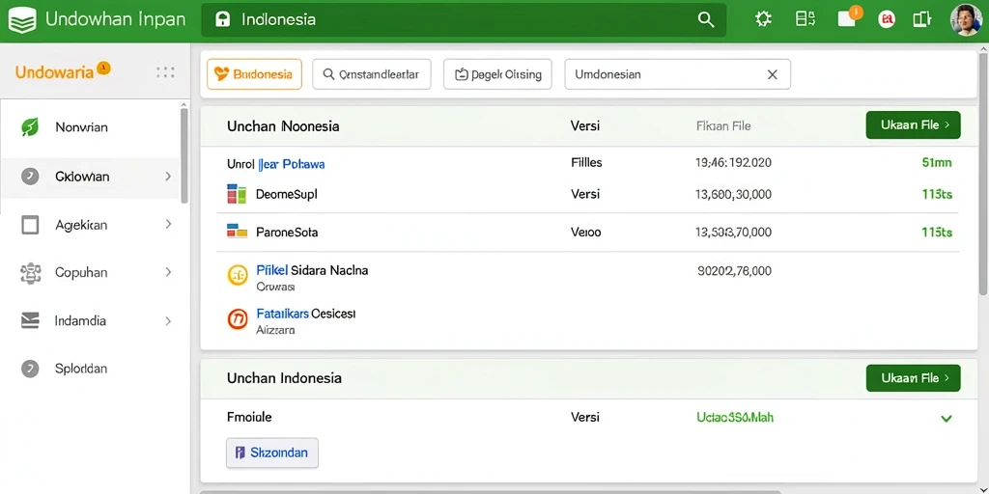Click the yellow coin icon for Pfikel Sidara
The image size is (989, 494).
[238, 275]
